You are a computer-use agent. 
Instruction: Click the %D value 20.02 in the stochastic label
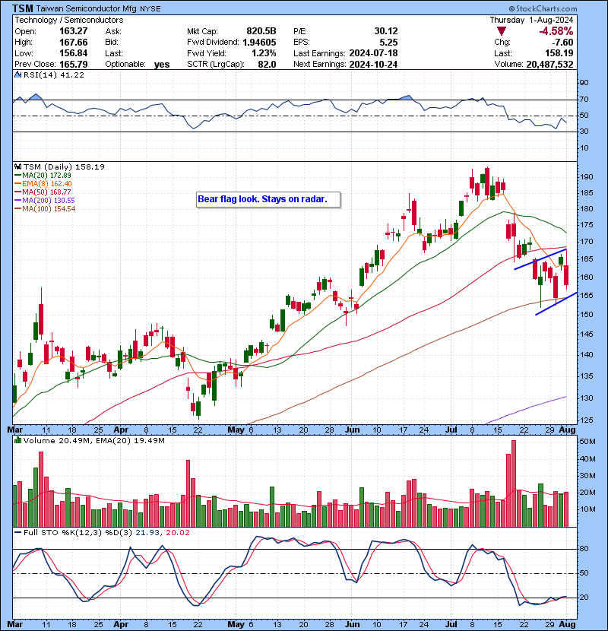[x=177, y=533]
